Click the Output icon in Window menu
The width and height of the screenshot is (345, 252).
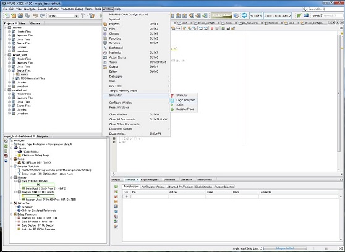[x=105, y=67]
